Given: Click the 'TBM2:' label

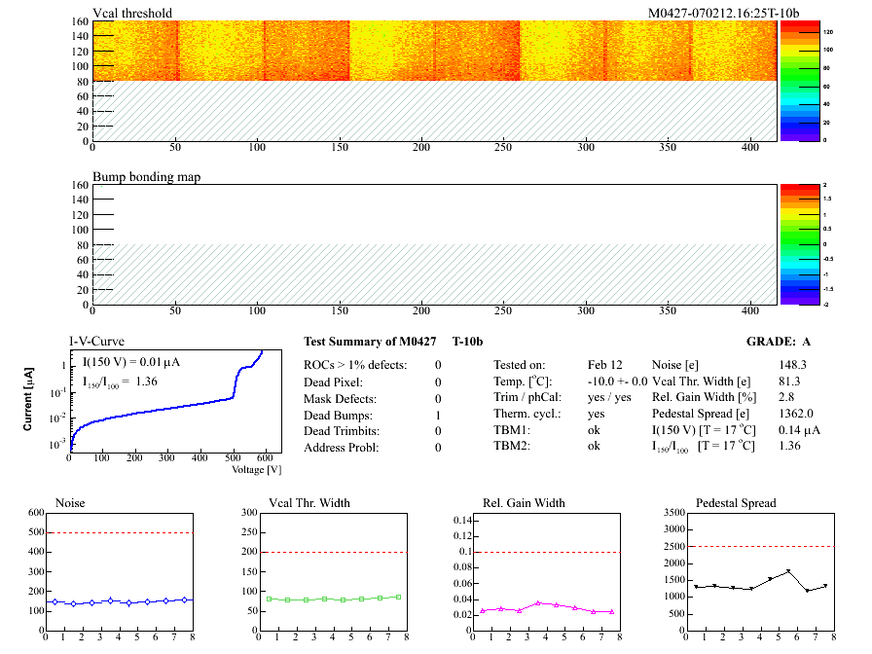Looking at the screenshot, I should tap(512, 446).
